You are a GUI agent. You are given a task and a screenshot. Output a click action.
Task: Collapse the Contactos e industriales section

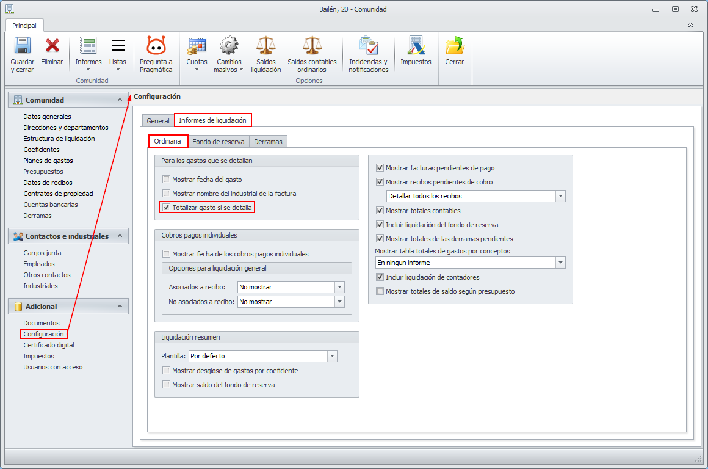click(120, 236)
